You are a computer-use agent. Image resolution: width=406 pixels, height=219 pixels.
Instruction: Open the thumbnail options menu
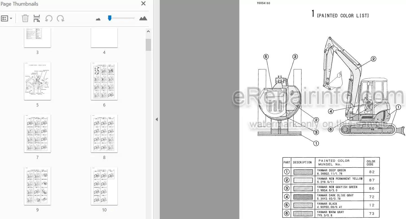(7, 19)
